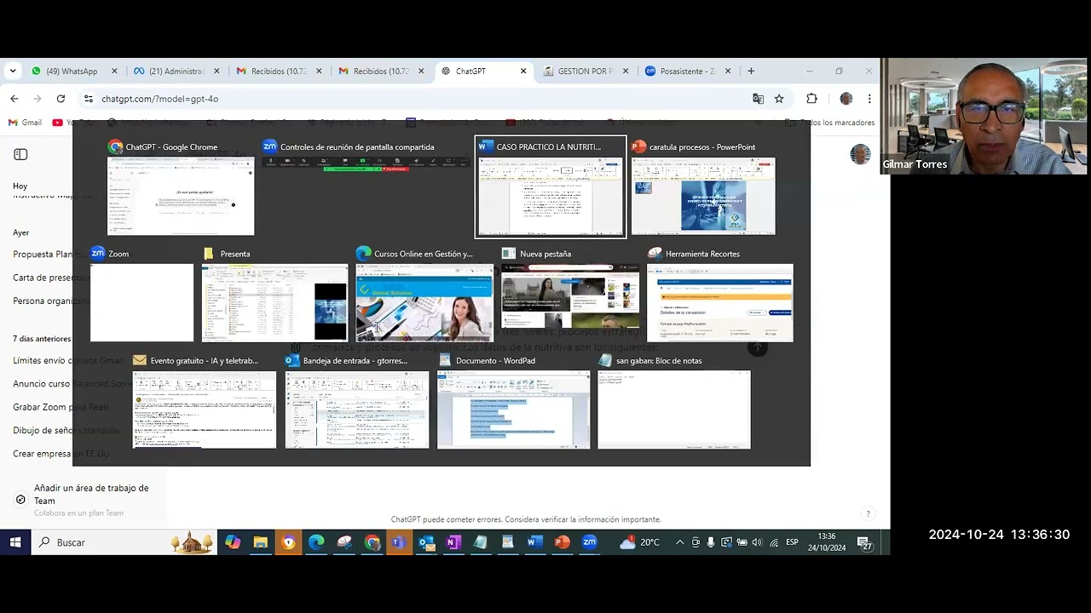Open OneNote from the taskbar
Image resolution: width=1091 pixels, height=613 pixels.
click(453, 542)
